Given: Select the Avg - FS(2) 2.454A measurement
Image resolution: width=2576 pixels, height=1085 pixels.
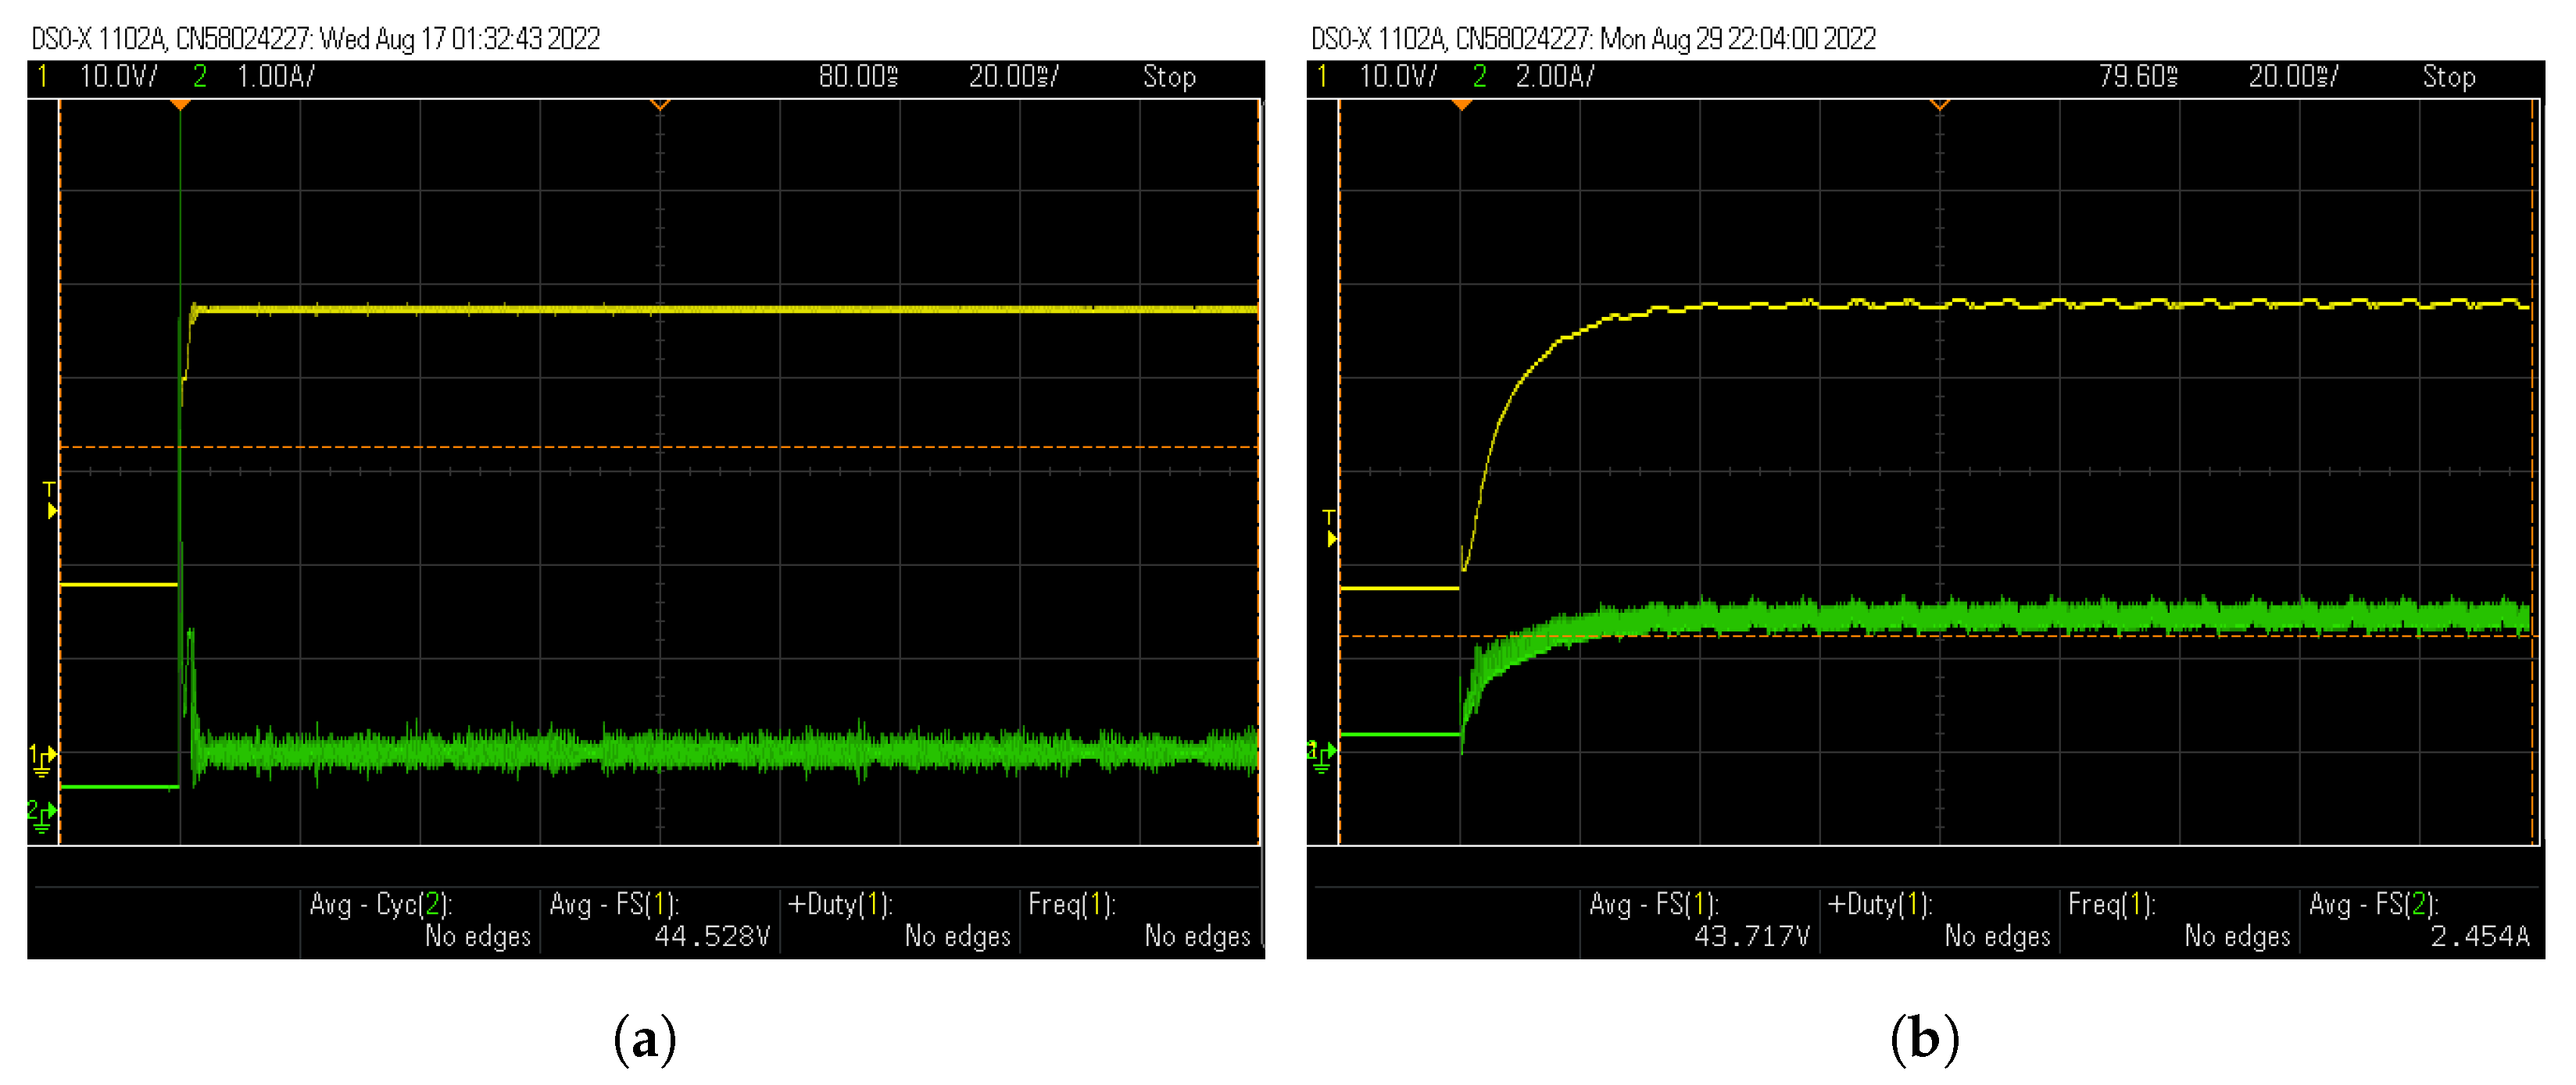Looking at the screenshot, I should [x=2420, y=920].
